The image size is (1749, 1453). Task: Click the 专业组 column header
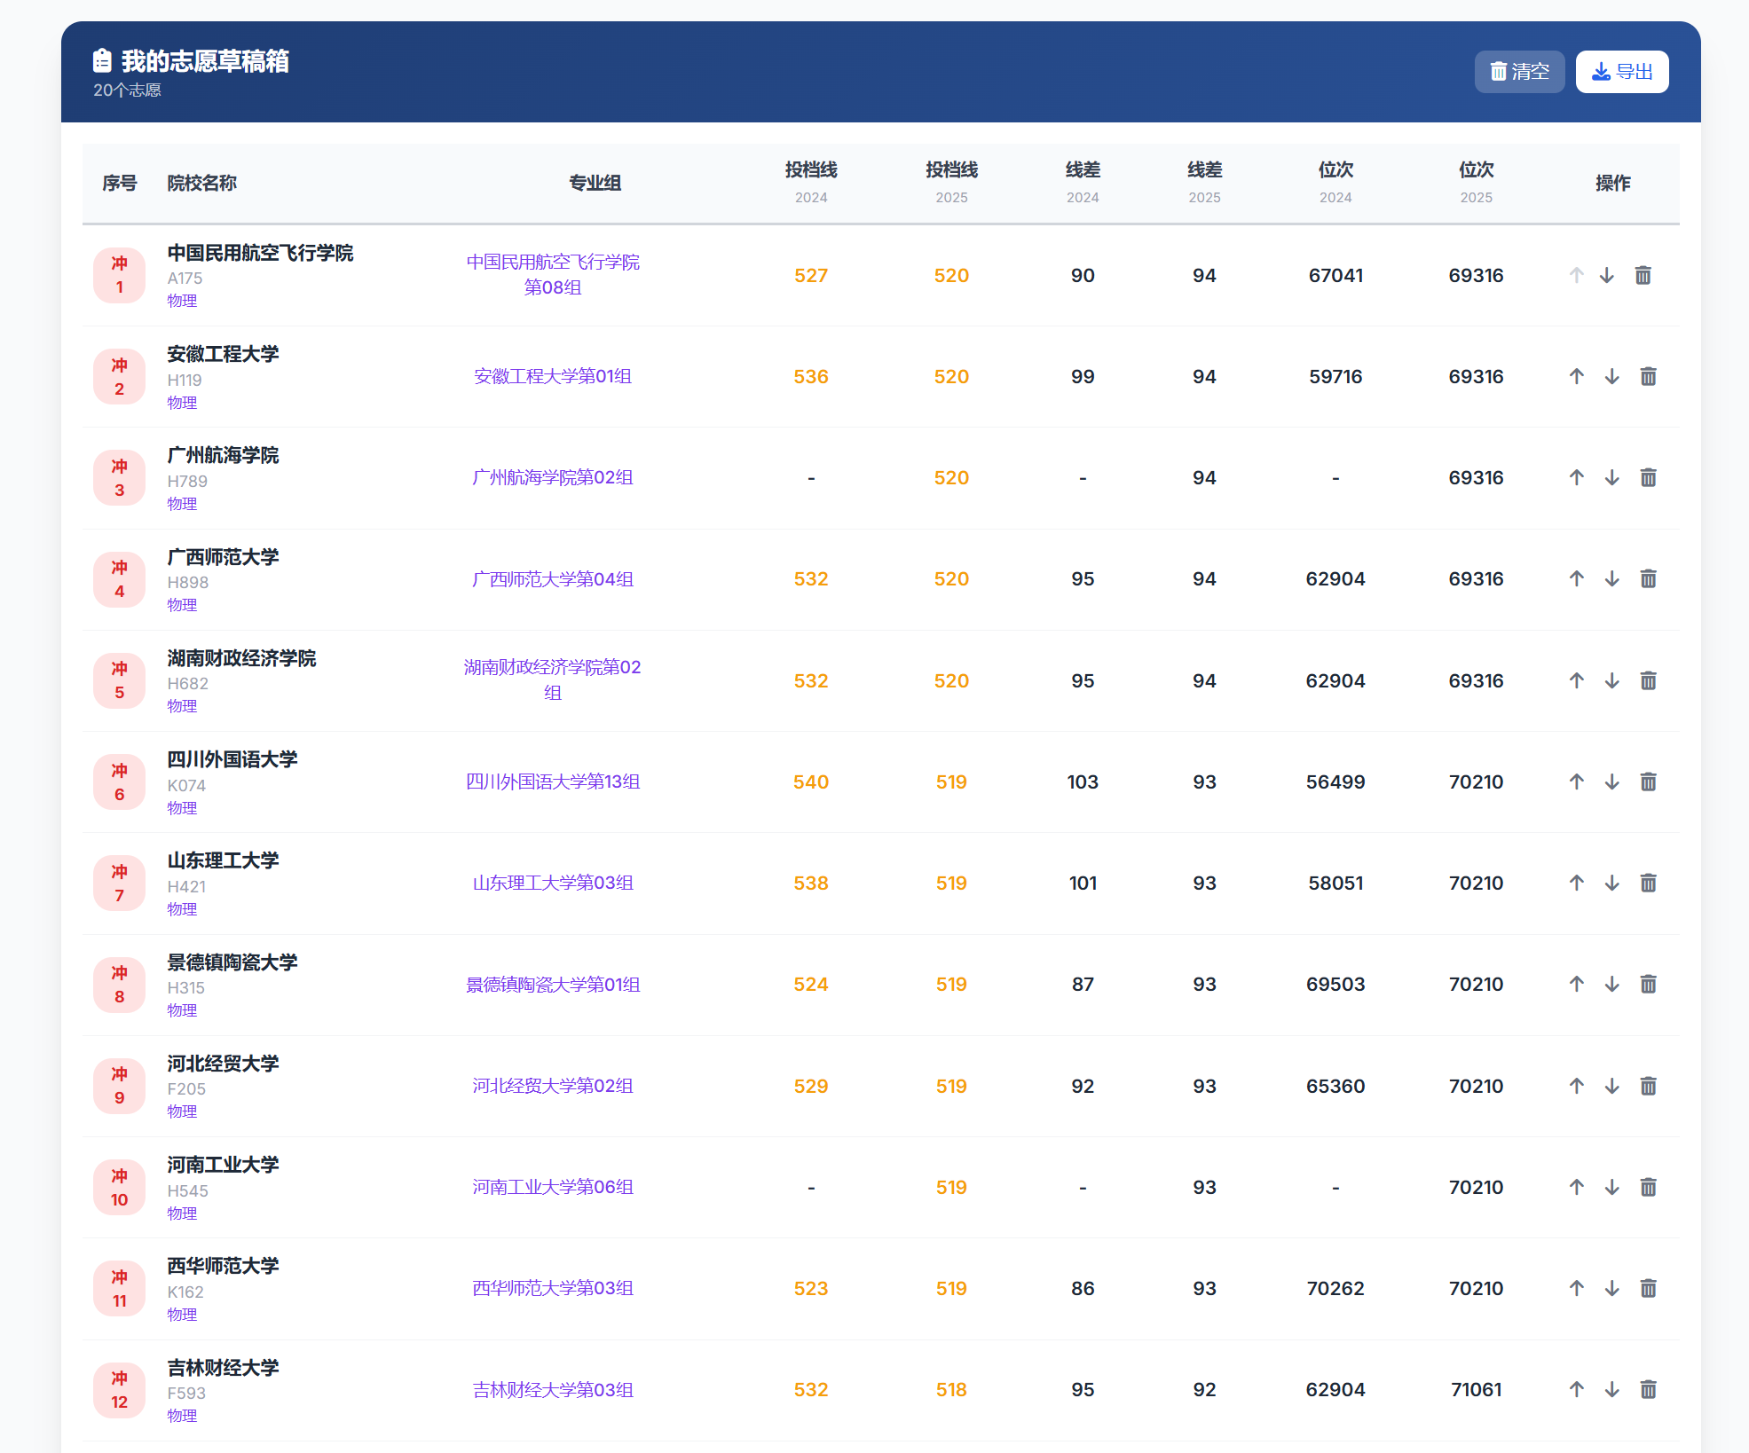point(595,184)
